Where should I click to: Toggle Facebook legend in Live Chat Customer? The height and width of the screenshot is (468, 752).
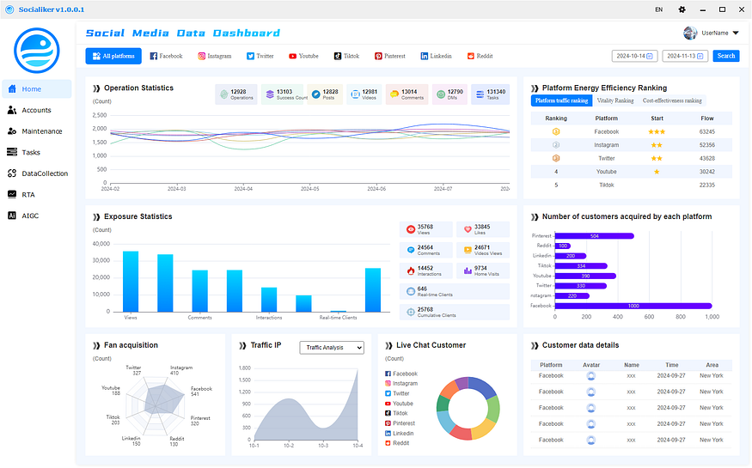point(401,374)
